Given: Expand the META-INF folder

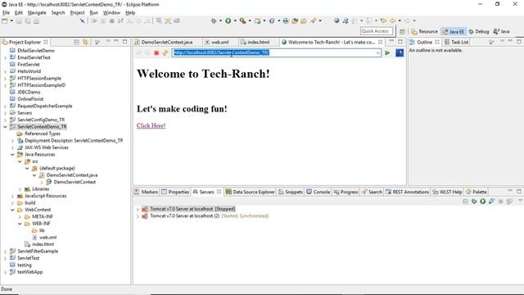Looking at the screenshot, I should tap(20, 216).
